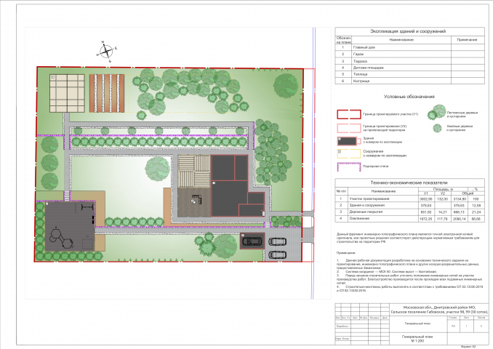The width and height of the screenshot is (493, 349).
Task: Click the 'Озеленение' row name
Action: (359, 218)
